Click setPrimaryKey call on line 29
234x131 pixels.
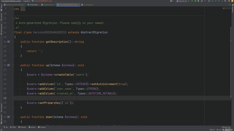[50, 103]
